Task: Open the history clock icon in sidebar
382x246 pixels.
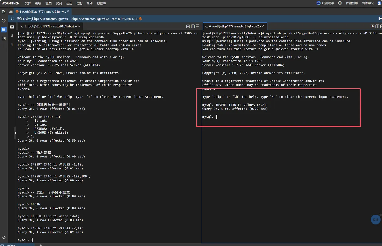Action: pyautogui.click(x=4, y=21)
